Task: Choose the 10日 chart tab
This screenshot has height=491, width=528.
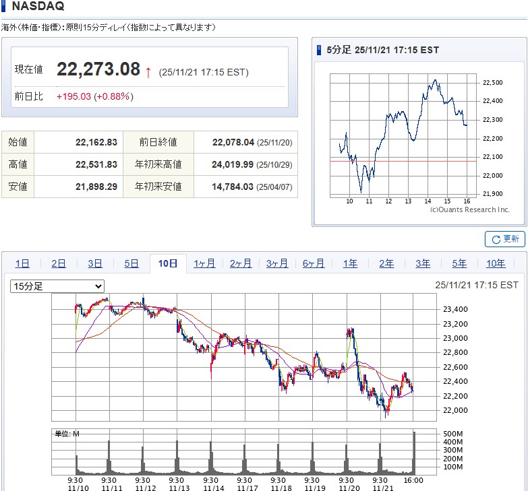Action: 168,264
